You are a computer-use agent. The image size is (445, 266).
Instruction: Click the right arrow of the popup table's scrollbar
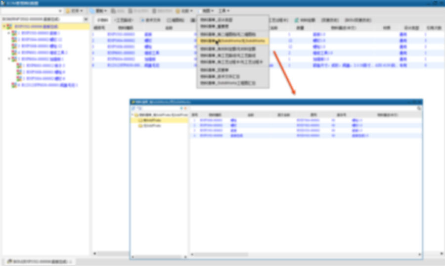pos(419,255)
